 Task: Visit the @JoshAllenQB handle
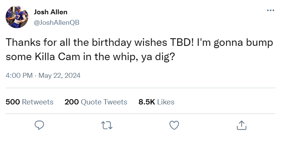pos(57,23)
